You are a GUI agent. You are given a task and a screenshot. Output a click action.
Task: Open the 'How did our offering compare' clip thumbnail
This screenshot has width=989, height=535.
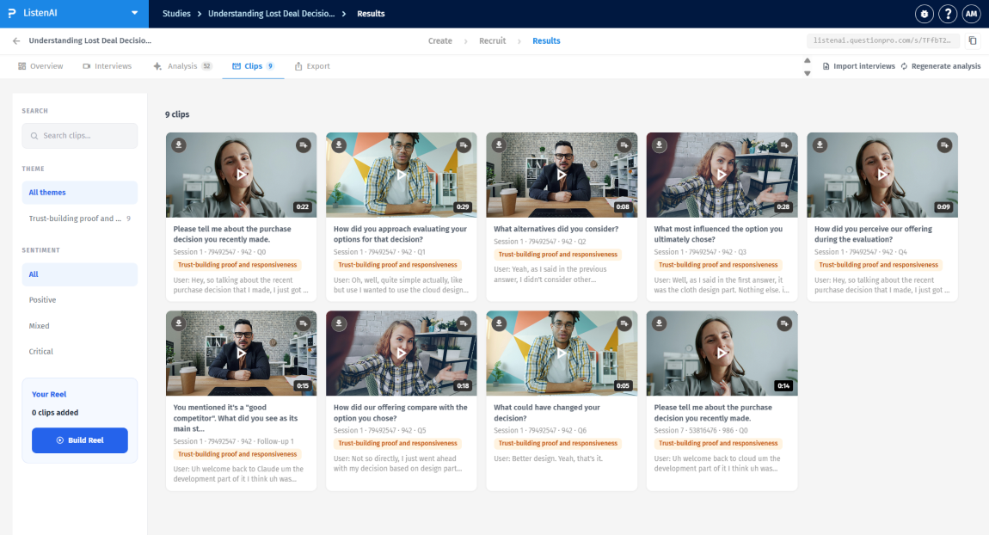point(402,354)
